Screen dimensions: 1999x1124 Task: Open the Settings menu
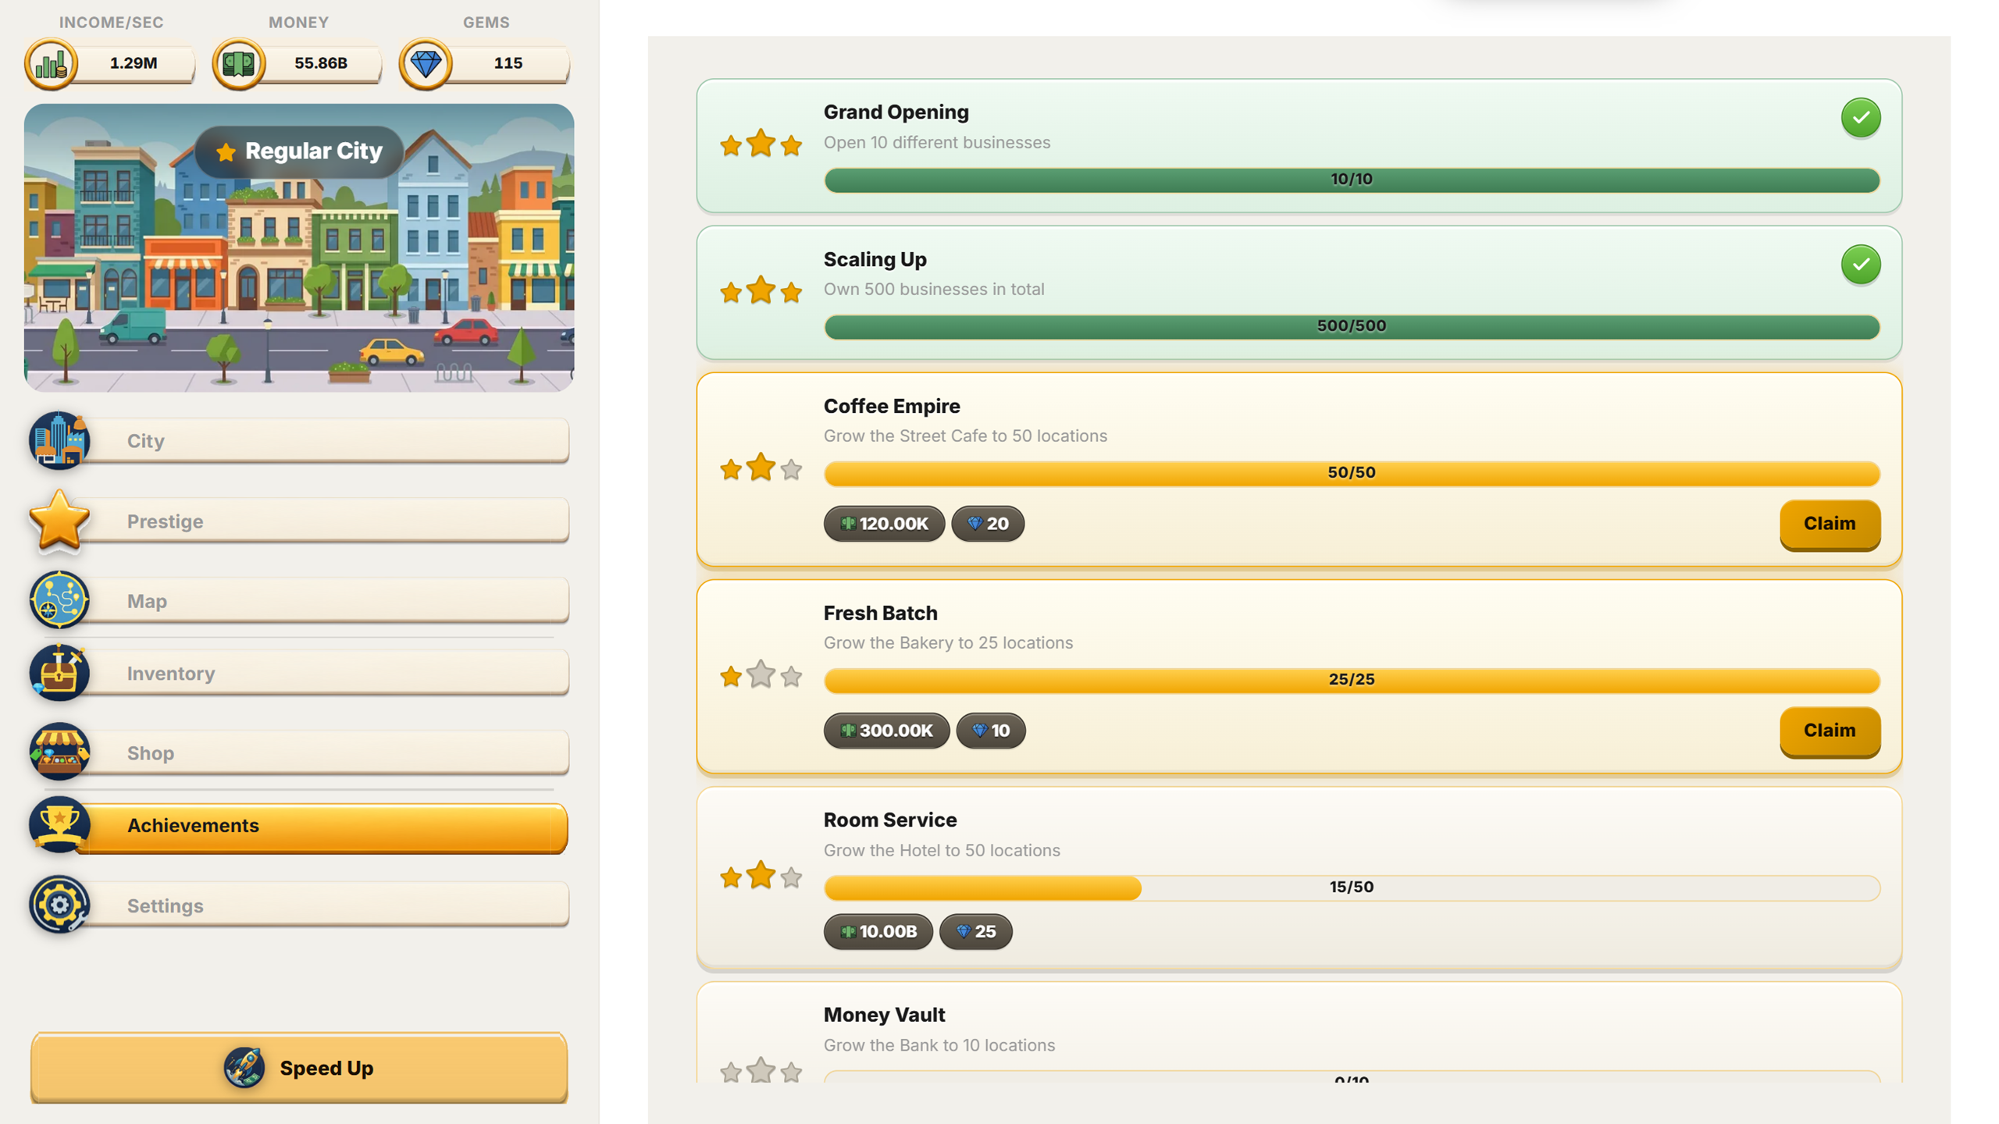pyautogui.click(x=299, y=905)
